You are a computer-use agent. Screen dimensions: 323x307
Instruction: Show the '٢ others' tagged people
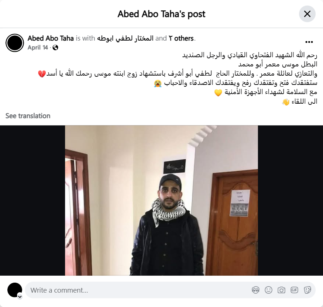181,38
